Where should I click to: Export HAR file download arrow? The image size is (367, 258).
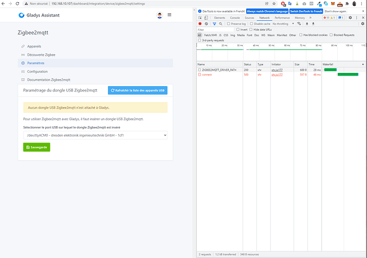(x=313, y=23)
